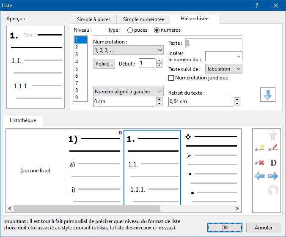Open the help question mark in title bar
The width and height of the screenshot is (286, 237).
(x=257, y=5)
